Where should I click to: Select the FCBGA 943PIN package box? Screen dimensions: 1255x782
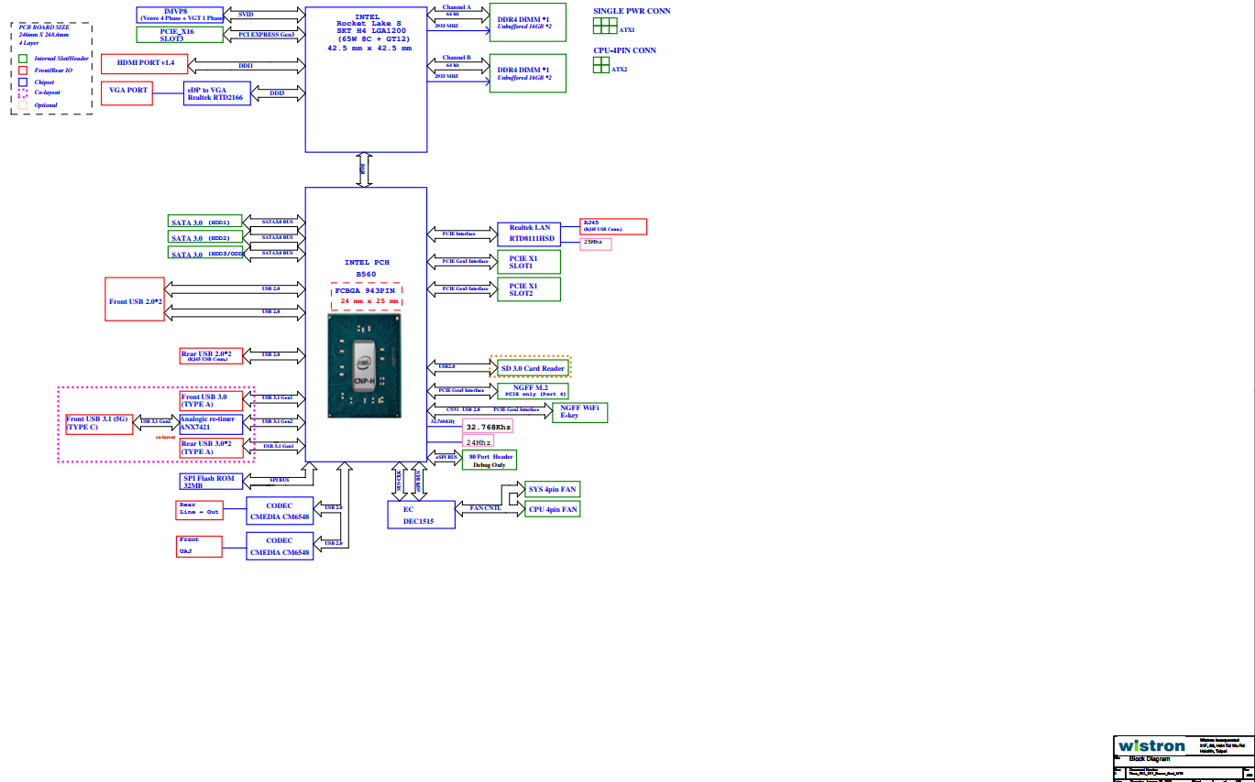[367, 297]
